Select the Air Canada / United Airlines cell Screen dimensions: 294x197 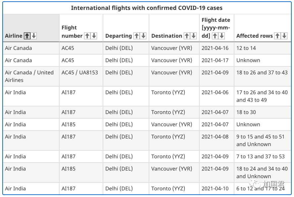(x=31, y=76)
